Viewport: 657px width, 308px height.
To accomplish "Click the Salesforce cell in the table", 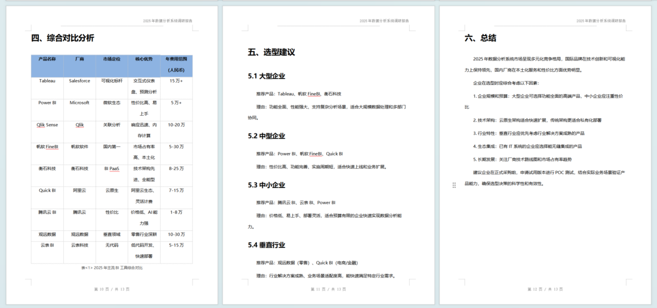I will click(79, 81).
